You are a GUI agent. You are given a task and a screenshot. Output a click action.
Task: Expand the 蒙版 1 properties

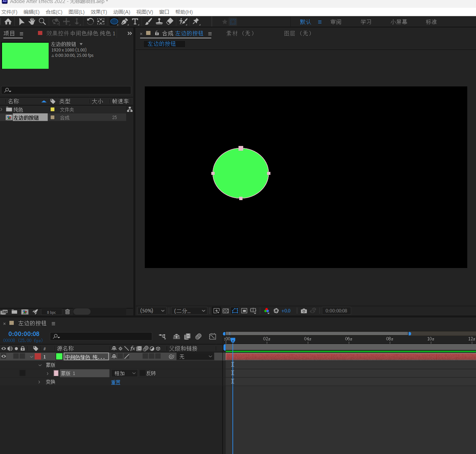point(48,373)
